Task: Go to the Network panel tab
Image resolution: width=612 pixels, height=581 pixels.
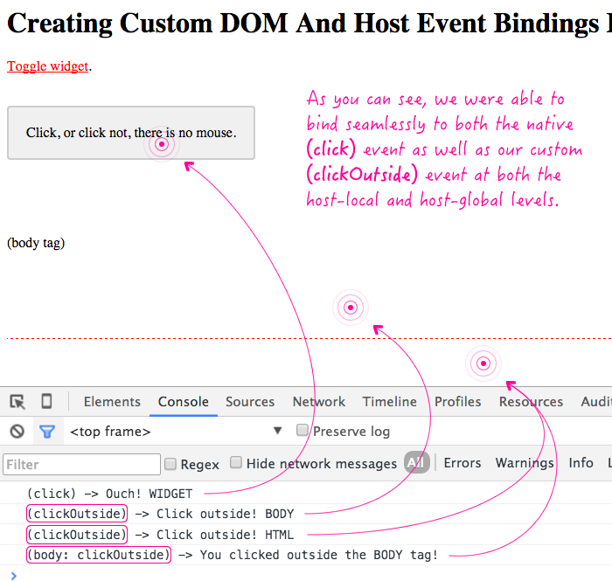Action: tap(319, 402)
